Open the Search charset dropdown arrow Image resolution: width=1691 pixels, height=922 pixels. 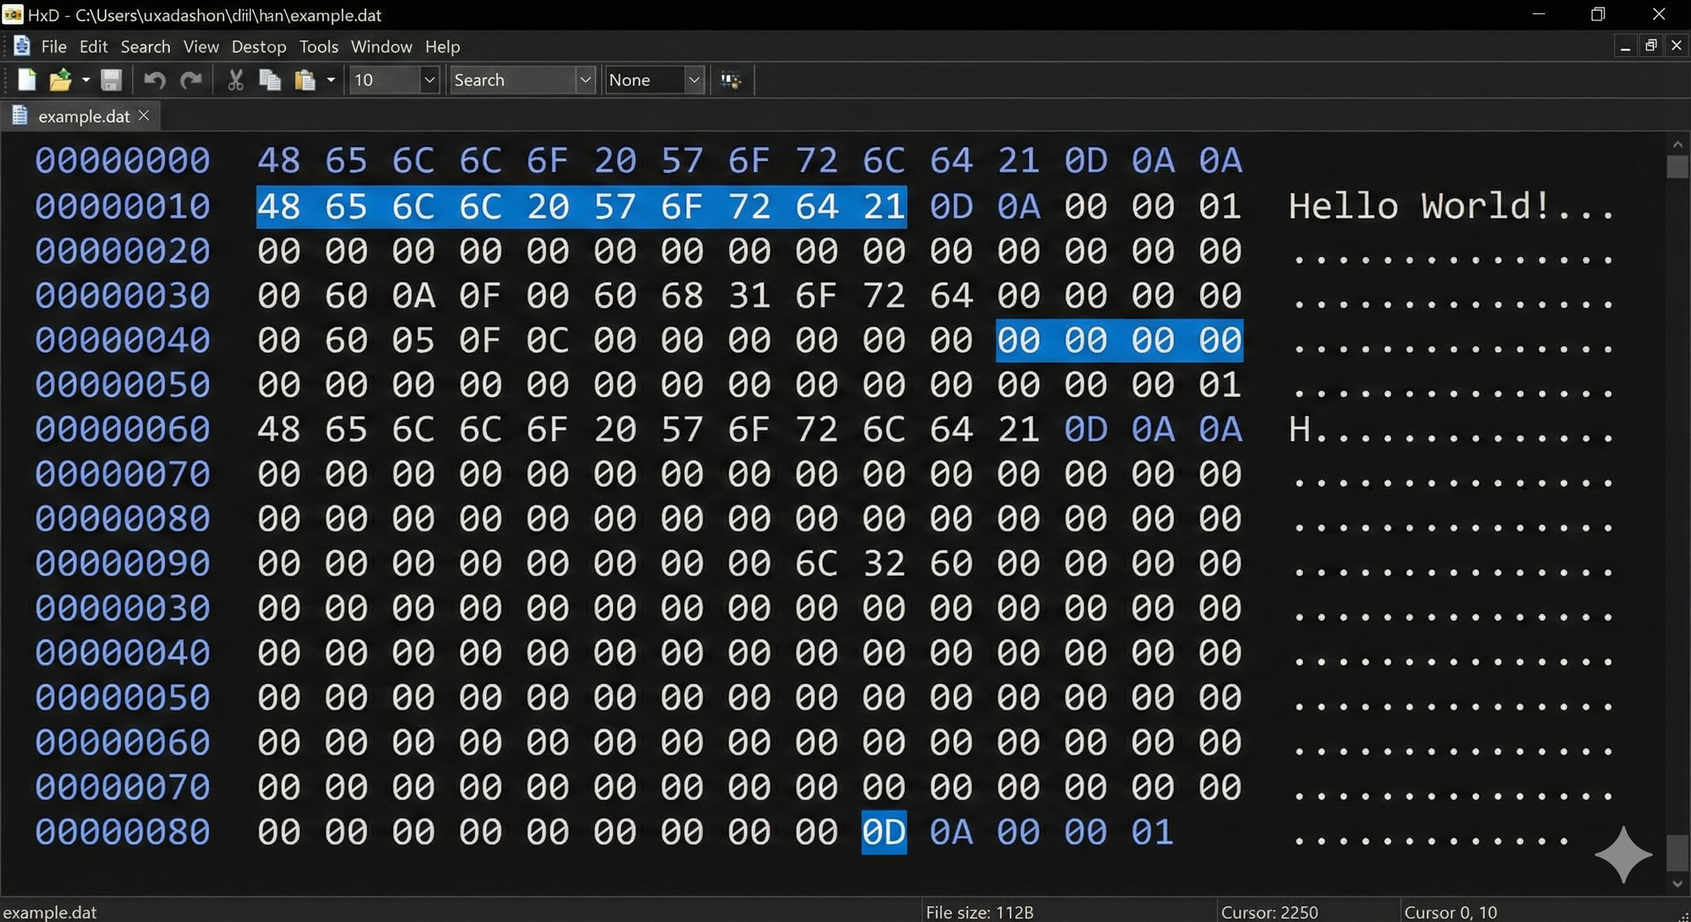585,80
